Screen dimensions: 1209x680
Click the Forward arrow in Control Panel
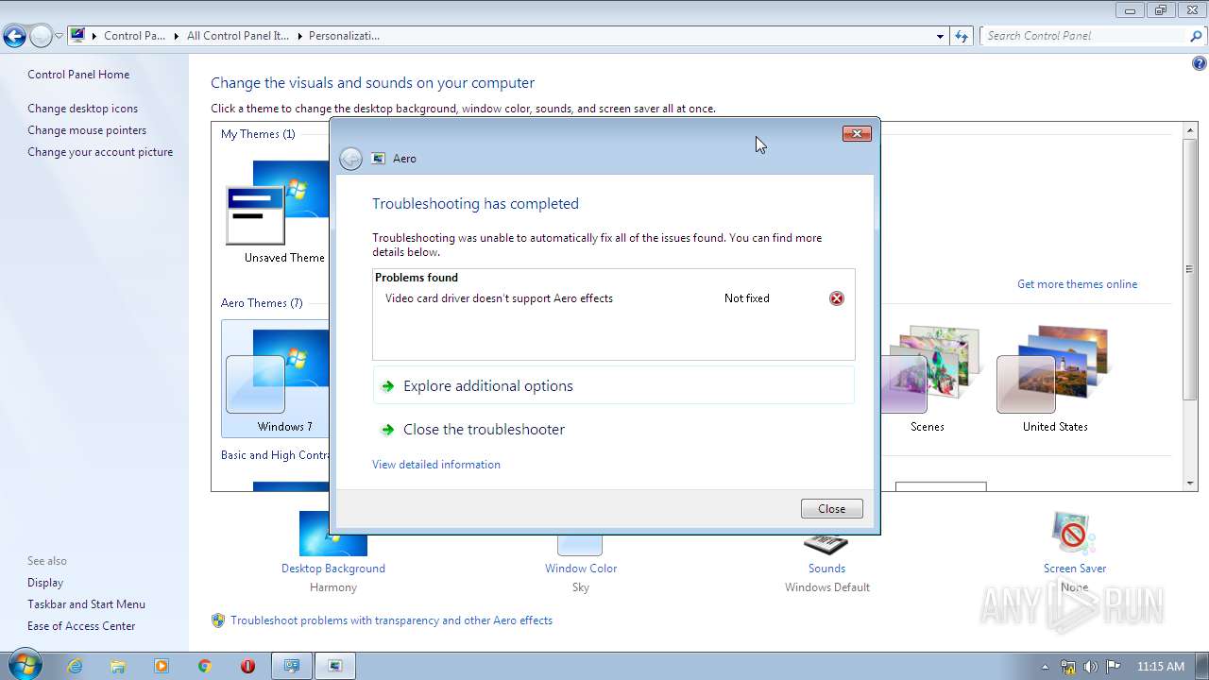coord(41,37)
